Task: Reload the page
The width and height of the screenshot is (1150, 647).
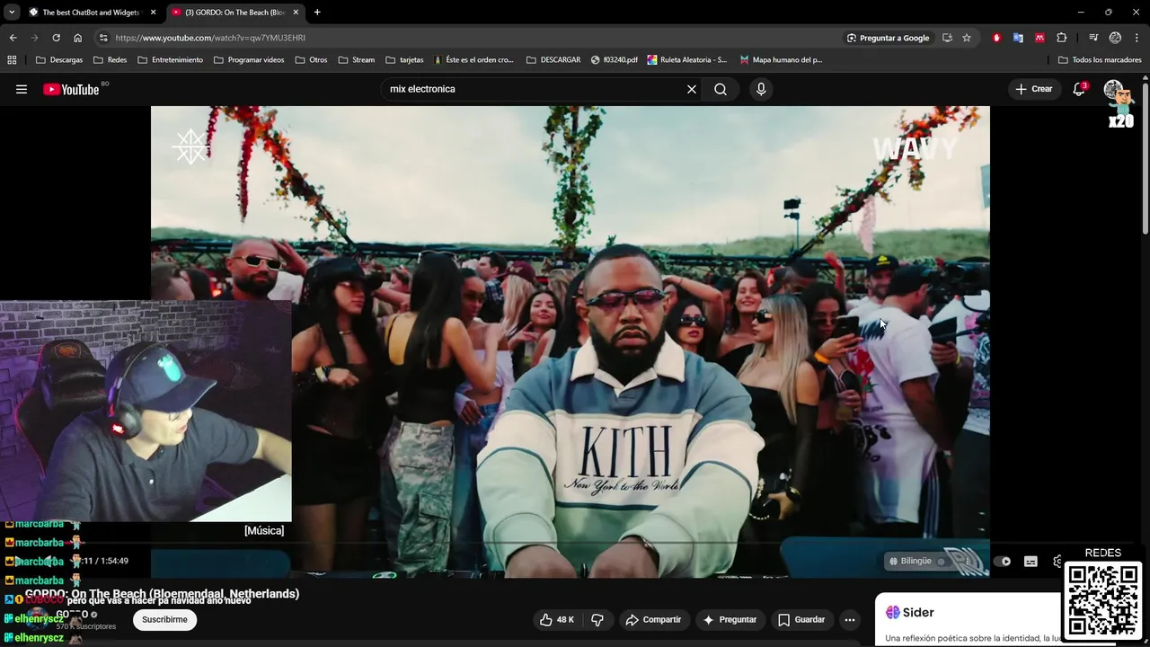Action: point(56,38)
